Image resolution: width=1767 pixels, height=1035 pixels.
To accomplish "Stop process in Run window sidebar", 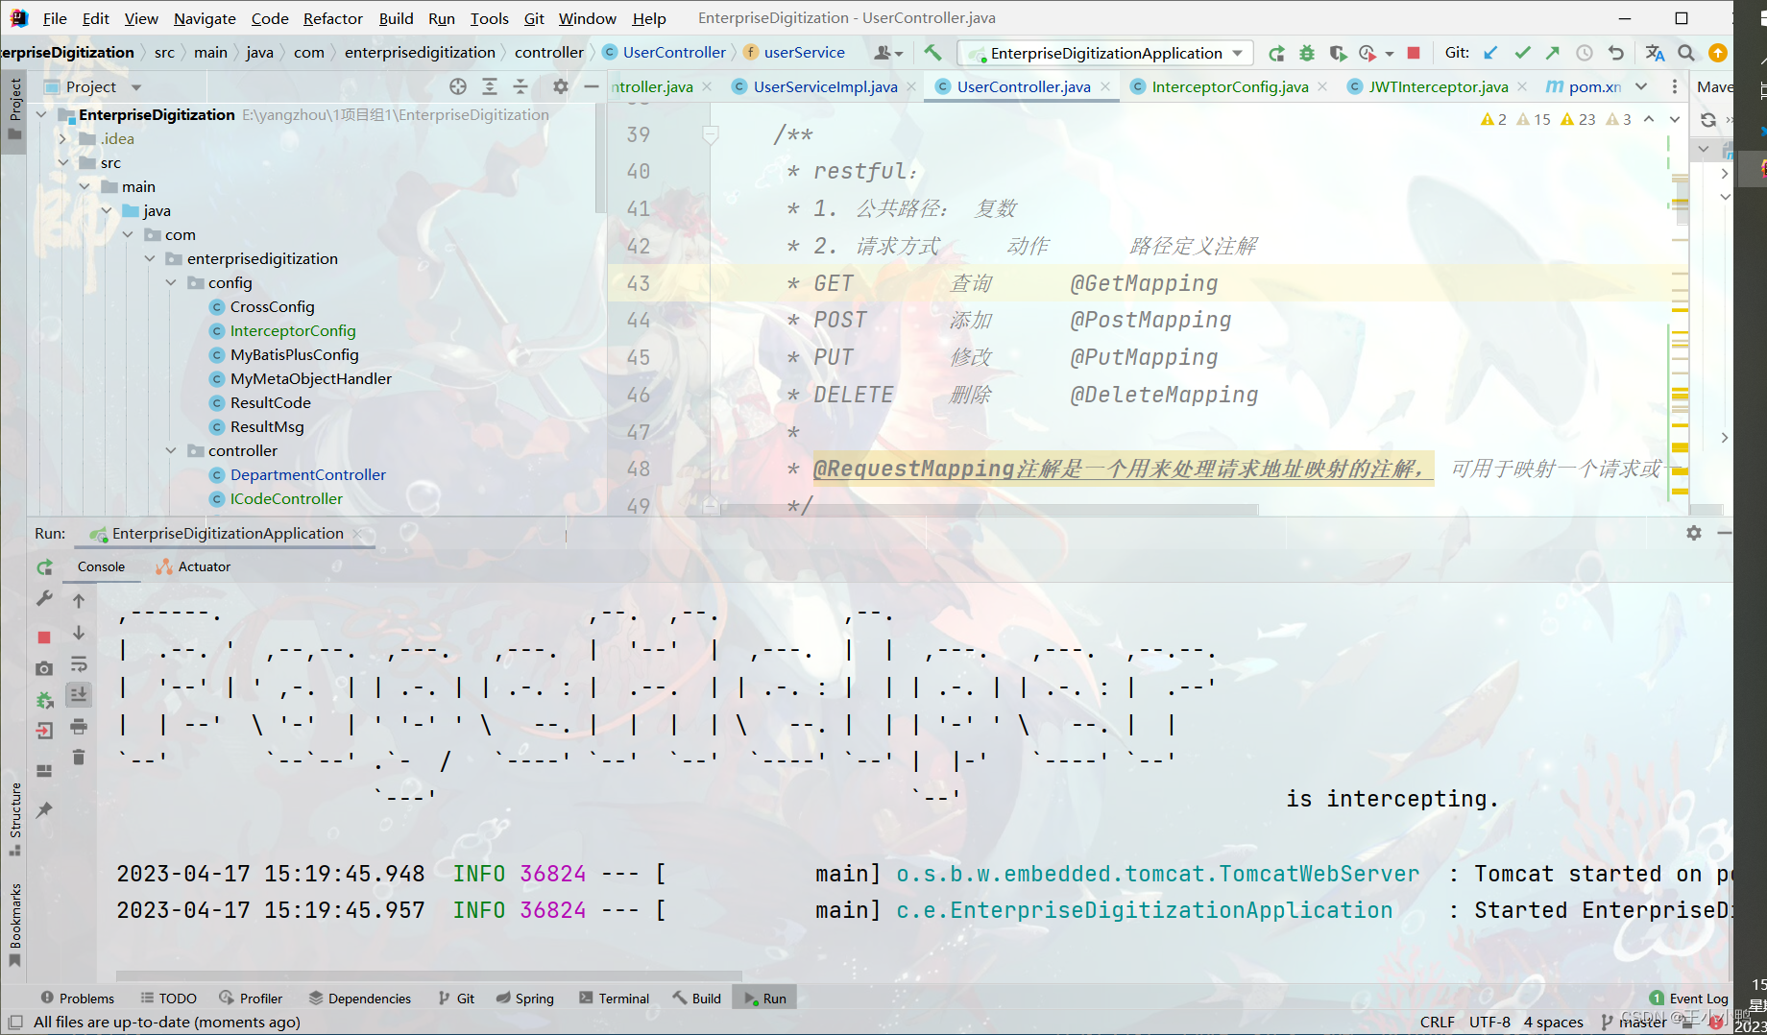I will point(44,637).
